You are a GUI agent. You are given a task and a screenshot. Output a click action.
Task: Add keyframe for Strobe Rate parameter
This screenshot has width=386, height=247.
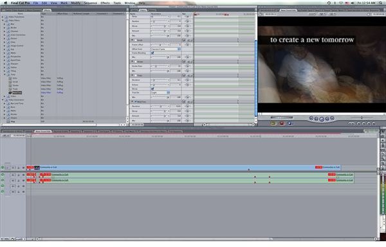[x=187, y=66]
